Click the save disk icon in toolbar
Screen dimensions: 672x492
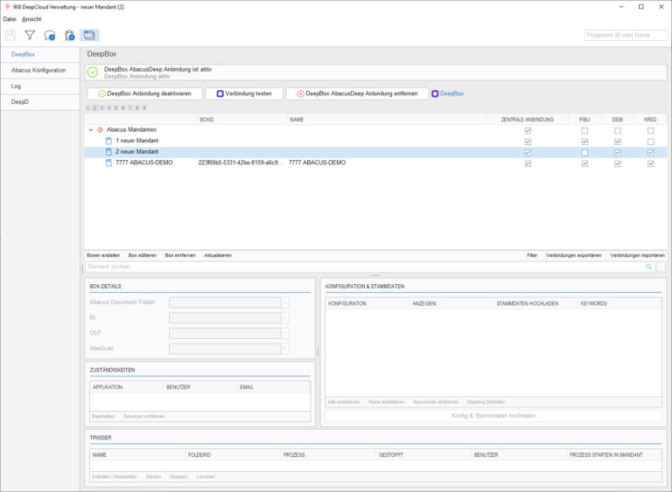[x=10, y=35]
